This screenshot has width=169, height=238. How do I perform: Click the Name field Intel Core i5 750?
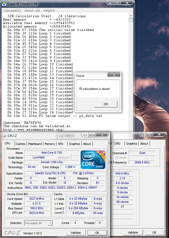point(52,153)
